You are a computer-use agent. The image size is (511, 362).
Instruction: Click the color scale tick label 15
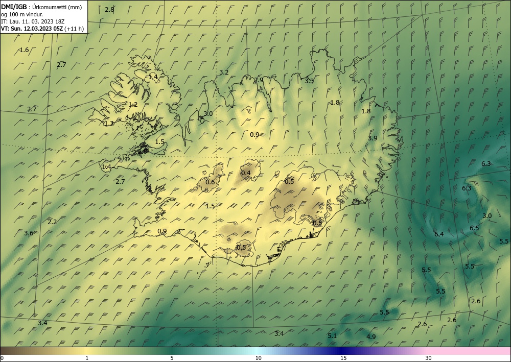tap(343, 358)
